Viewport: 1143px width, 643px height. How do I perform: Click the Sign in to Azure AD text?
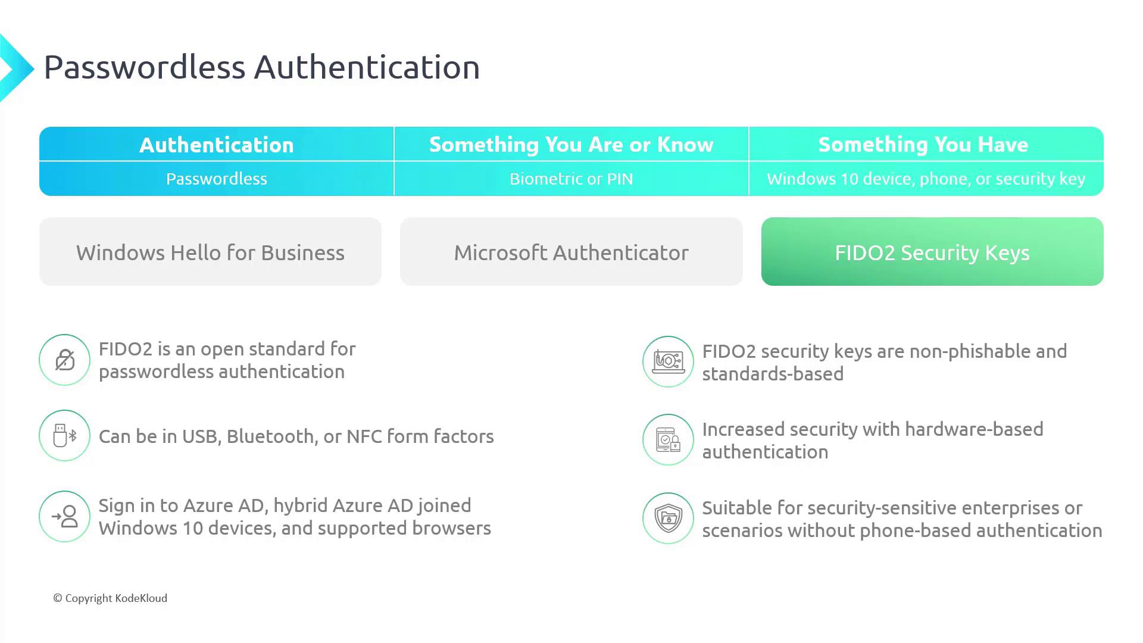(295, 517)
